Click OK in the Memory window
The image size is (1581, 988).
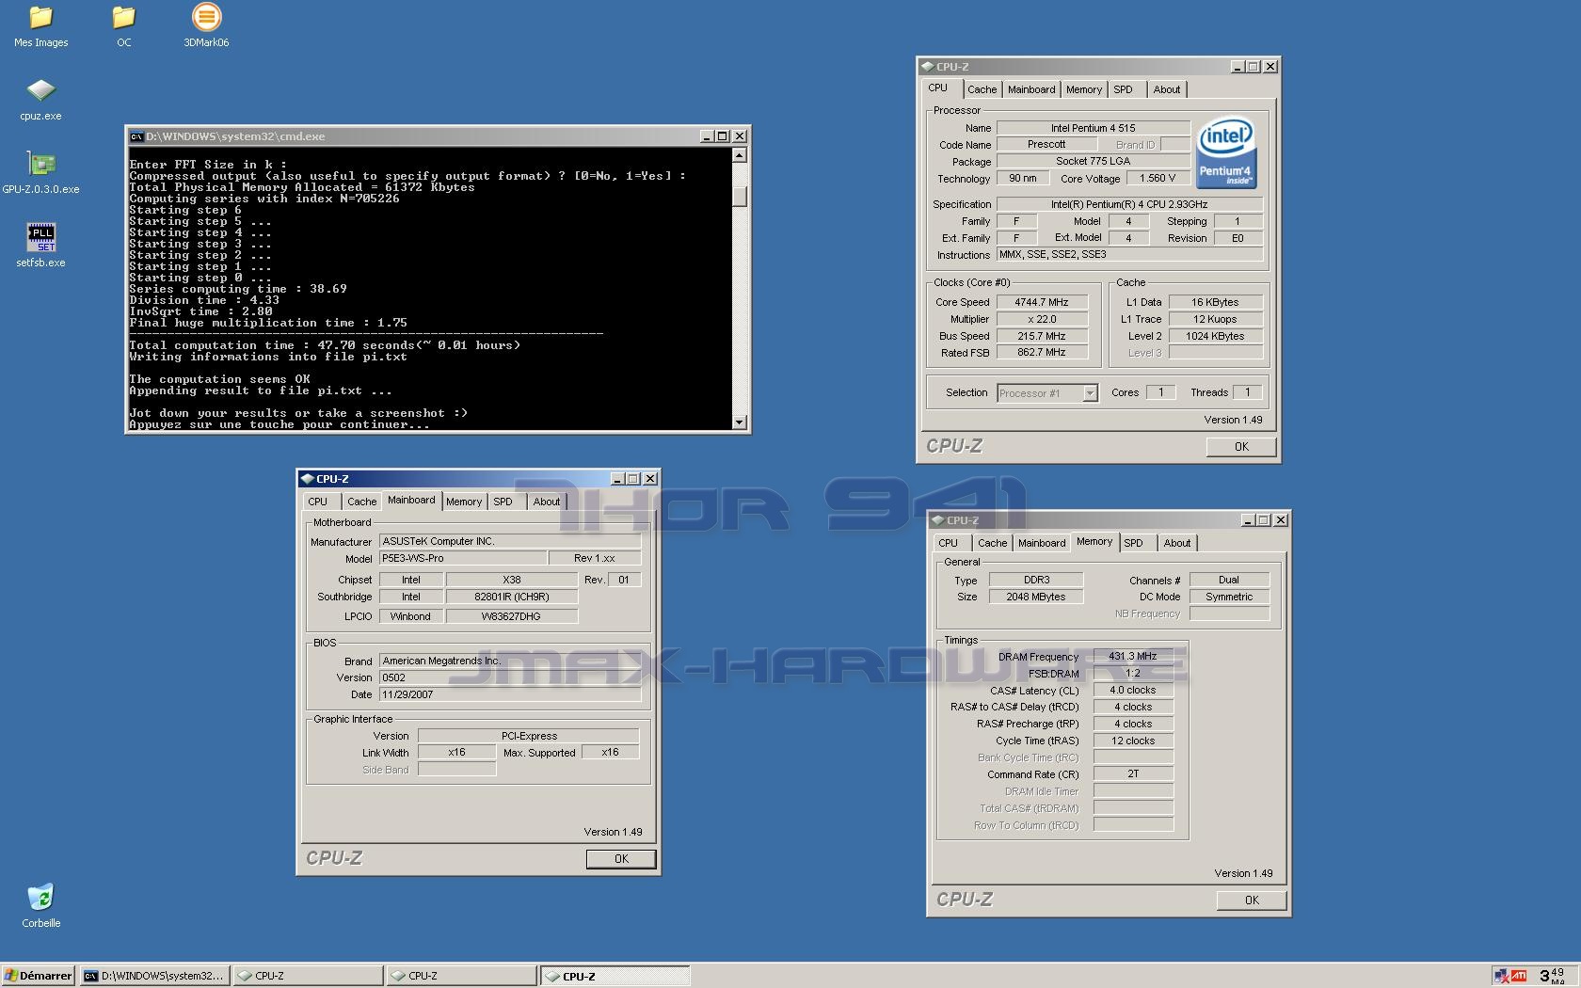point(1252,900)
